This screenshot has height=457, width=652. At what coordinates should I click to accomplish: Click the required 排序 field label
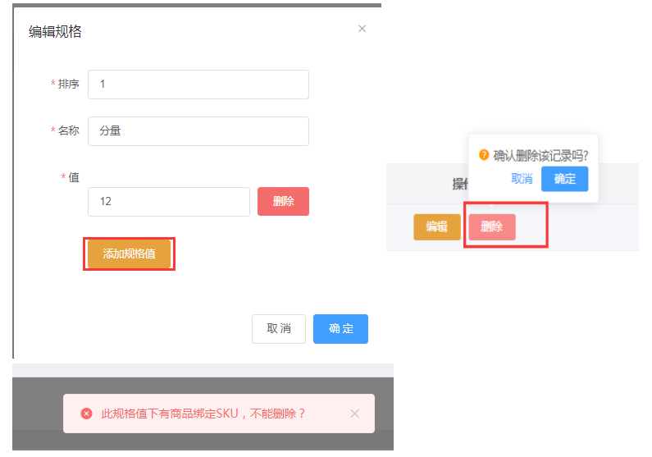(x=68, y=85)
